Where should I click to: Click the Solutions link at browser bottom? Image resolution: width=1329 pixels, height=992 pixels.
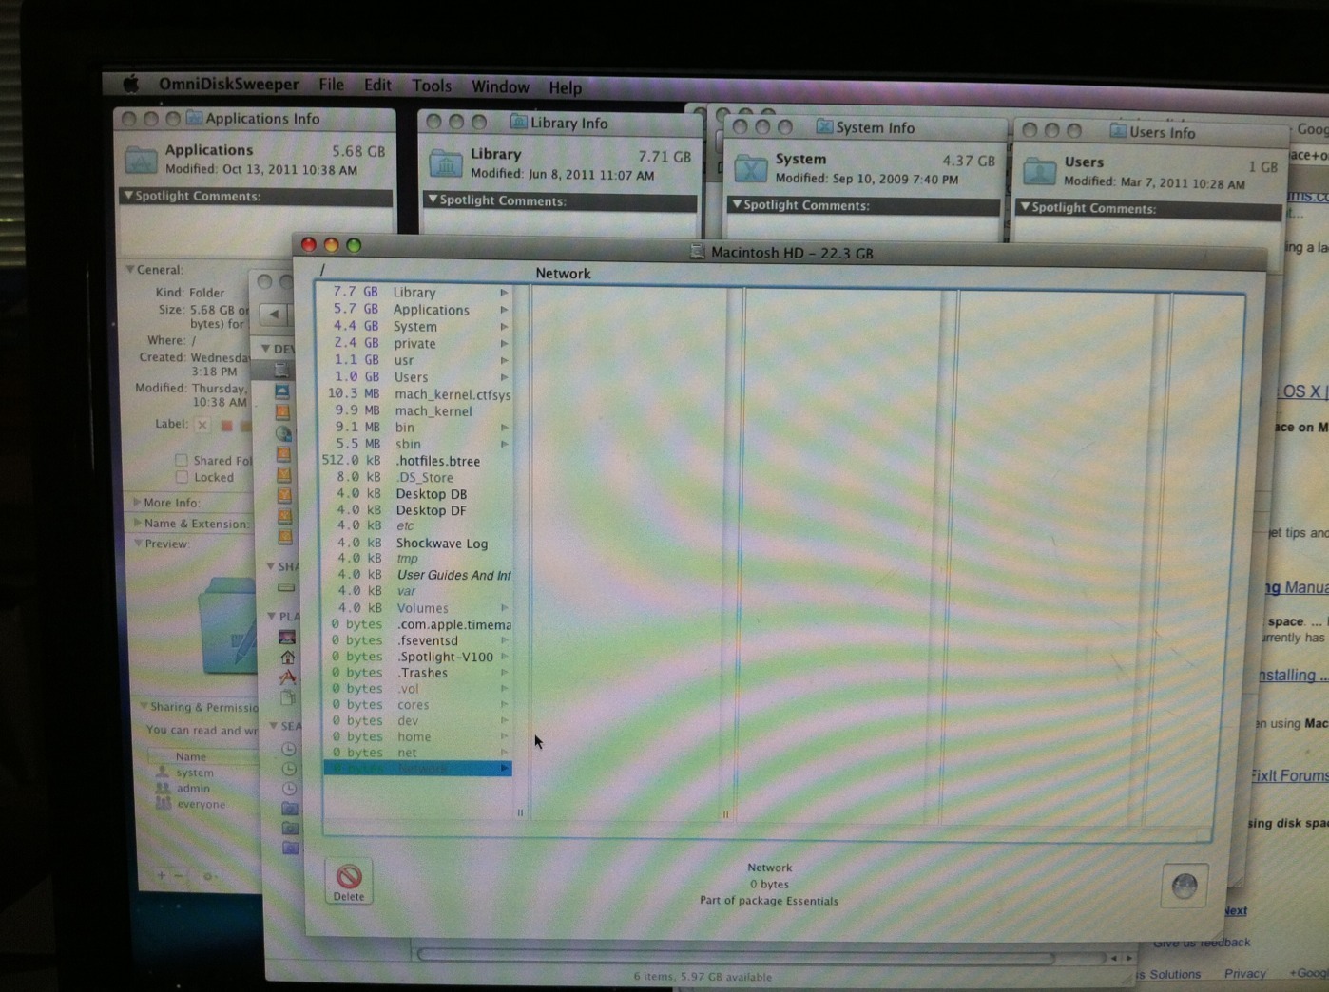(x=1175, y=974)
